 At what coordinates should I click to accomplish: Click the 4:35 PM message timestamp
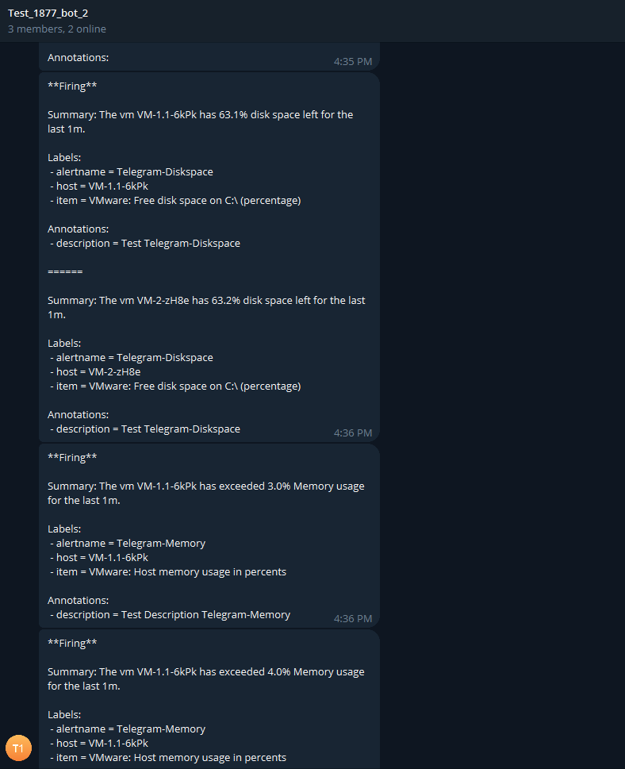click(x=353, y=61)
